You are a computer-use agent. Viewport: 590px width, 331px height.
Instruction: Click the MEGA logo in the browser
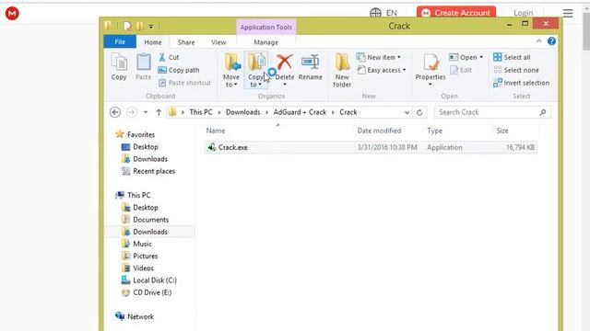12,14
